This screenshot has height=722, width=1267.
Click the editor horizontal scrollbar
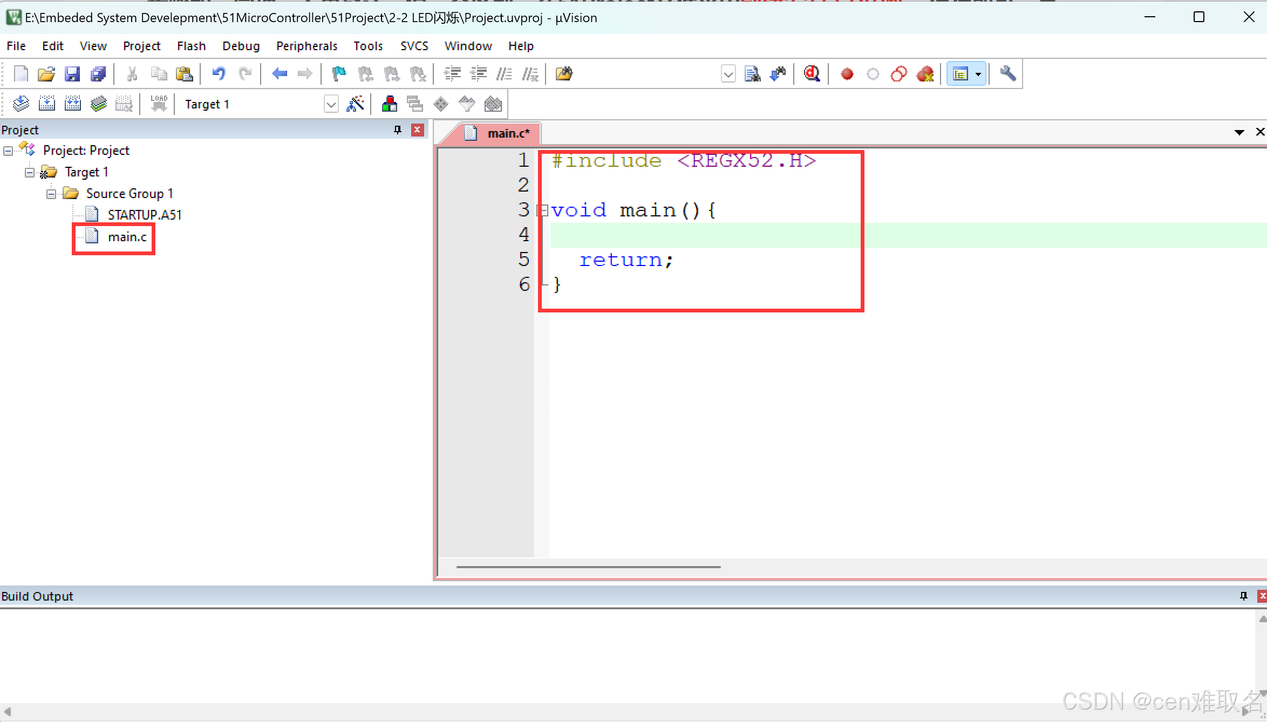(x=588, y=567)
